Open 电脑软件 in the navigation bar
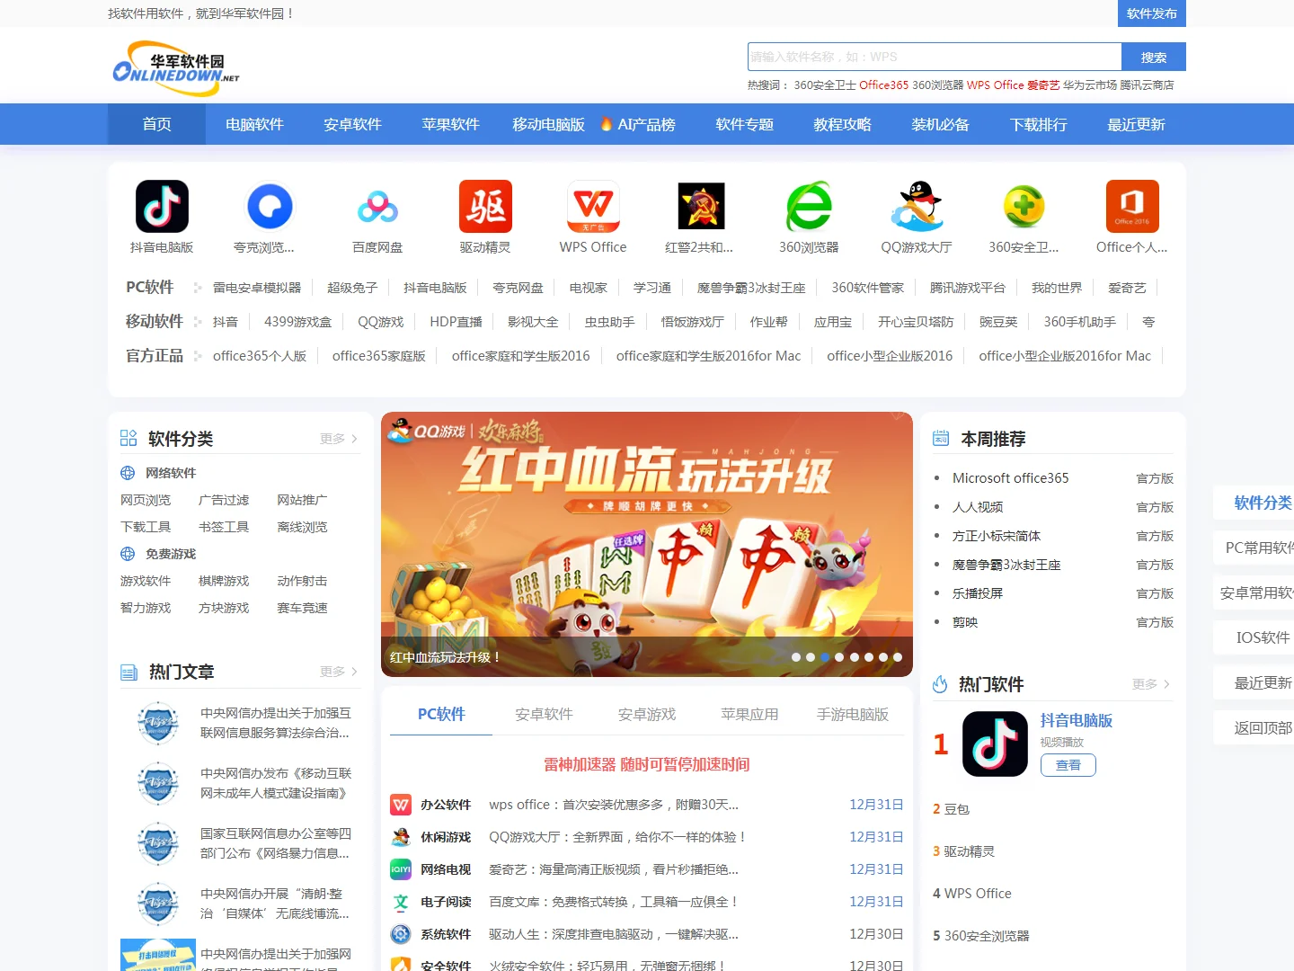This screenshot has width=1294, height=971. coord(254,124)
